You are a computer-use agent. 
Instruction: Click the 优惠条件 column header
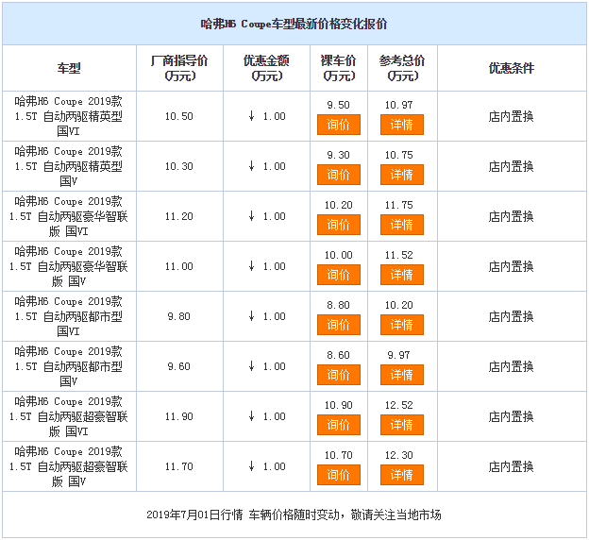[x=512, y=68]
